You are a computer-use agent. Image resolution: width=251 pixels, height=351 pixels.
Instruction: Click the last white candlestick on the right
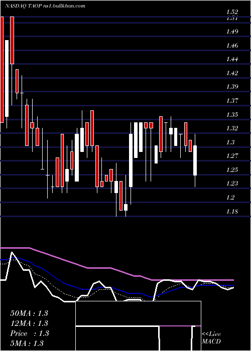pos(195,160)
